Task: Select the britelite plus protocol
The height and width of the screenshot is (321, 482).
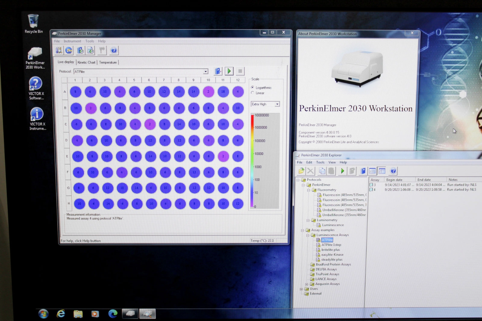Action: pos(330,250)
